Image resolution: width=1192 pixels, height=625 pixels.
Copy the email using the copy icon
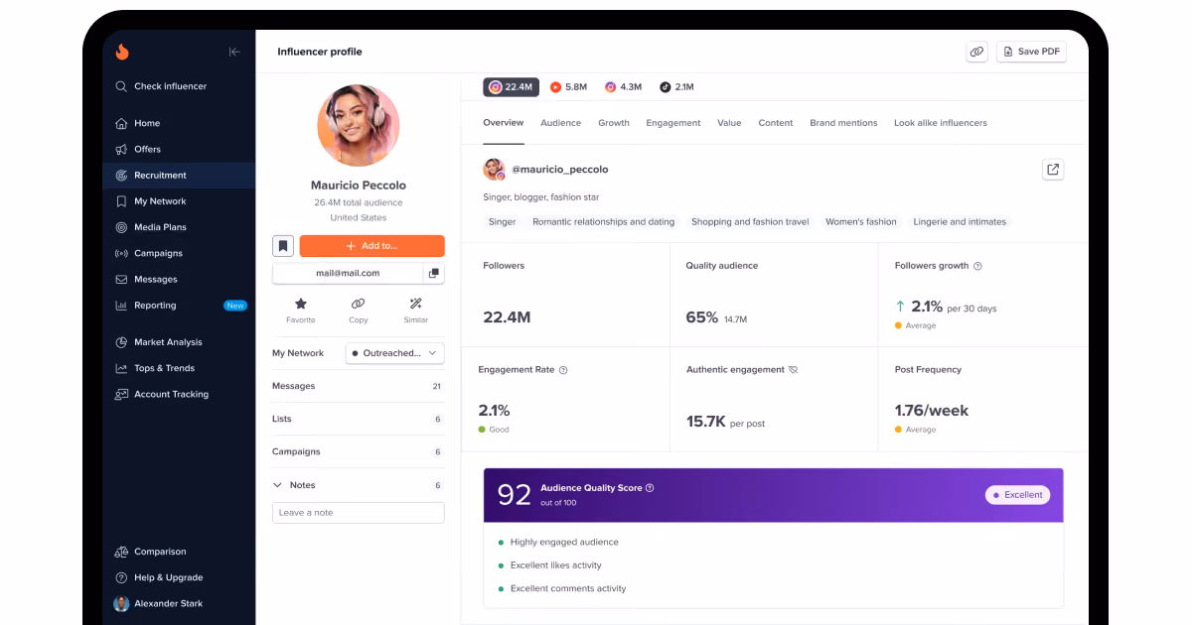[434, 273]
